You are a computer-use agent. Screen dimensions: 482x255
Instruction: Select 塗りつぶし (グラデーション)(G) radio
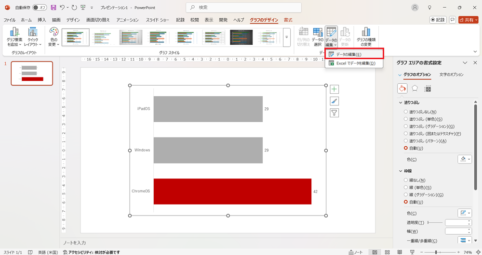[429, 127]
